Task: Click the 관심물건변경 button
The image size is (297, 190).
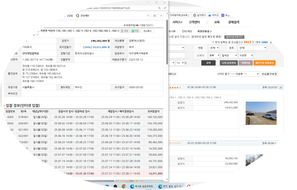Action: click(x=269, y=74)
